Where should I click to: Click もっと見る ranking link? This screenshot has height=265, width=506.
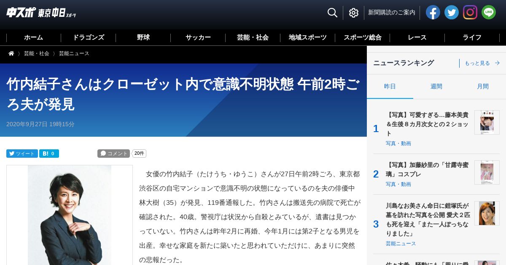tap(482, 63)
